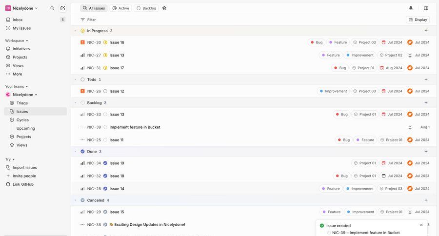The height and width of the screenshot is (236, 439).
Task: Open issue Implement feature in Bucket
Action: point(135,127)
